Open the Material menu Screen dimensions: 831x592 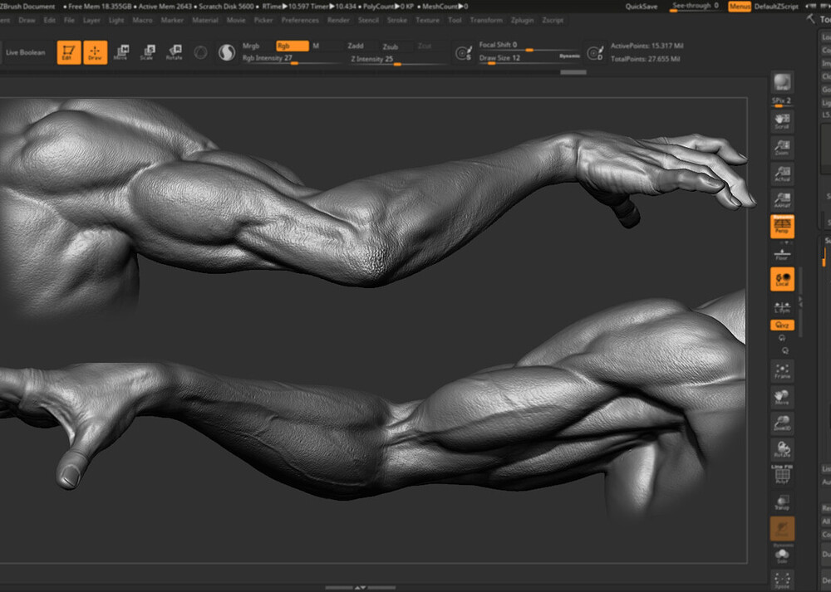coord(205,20)
